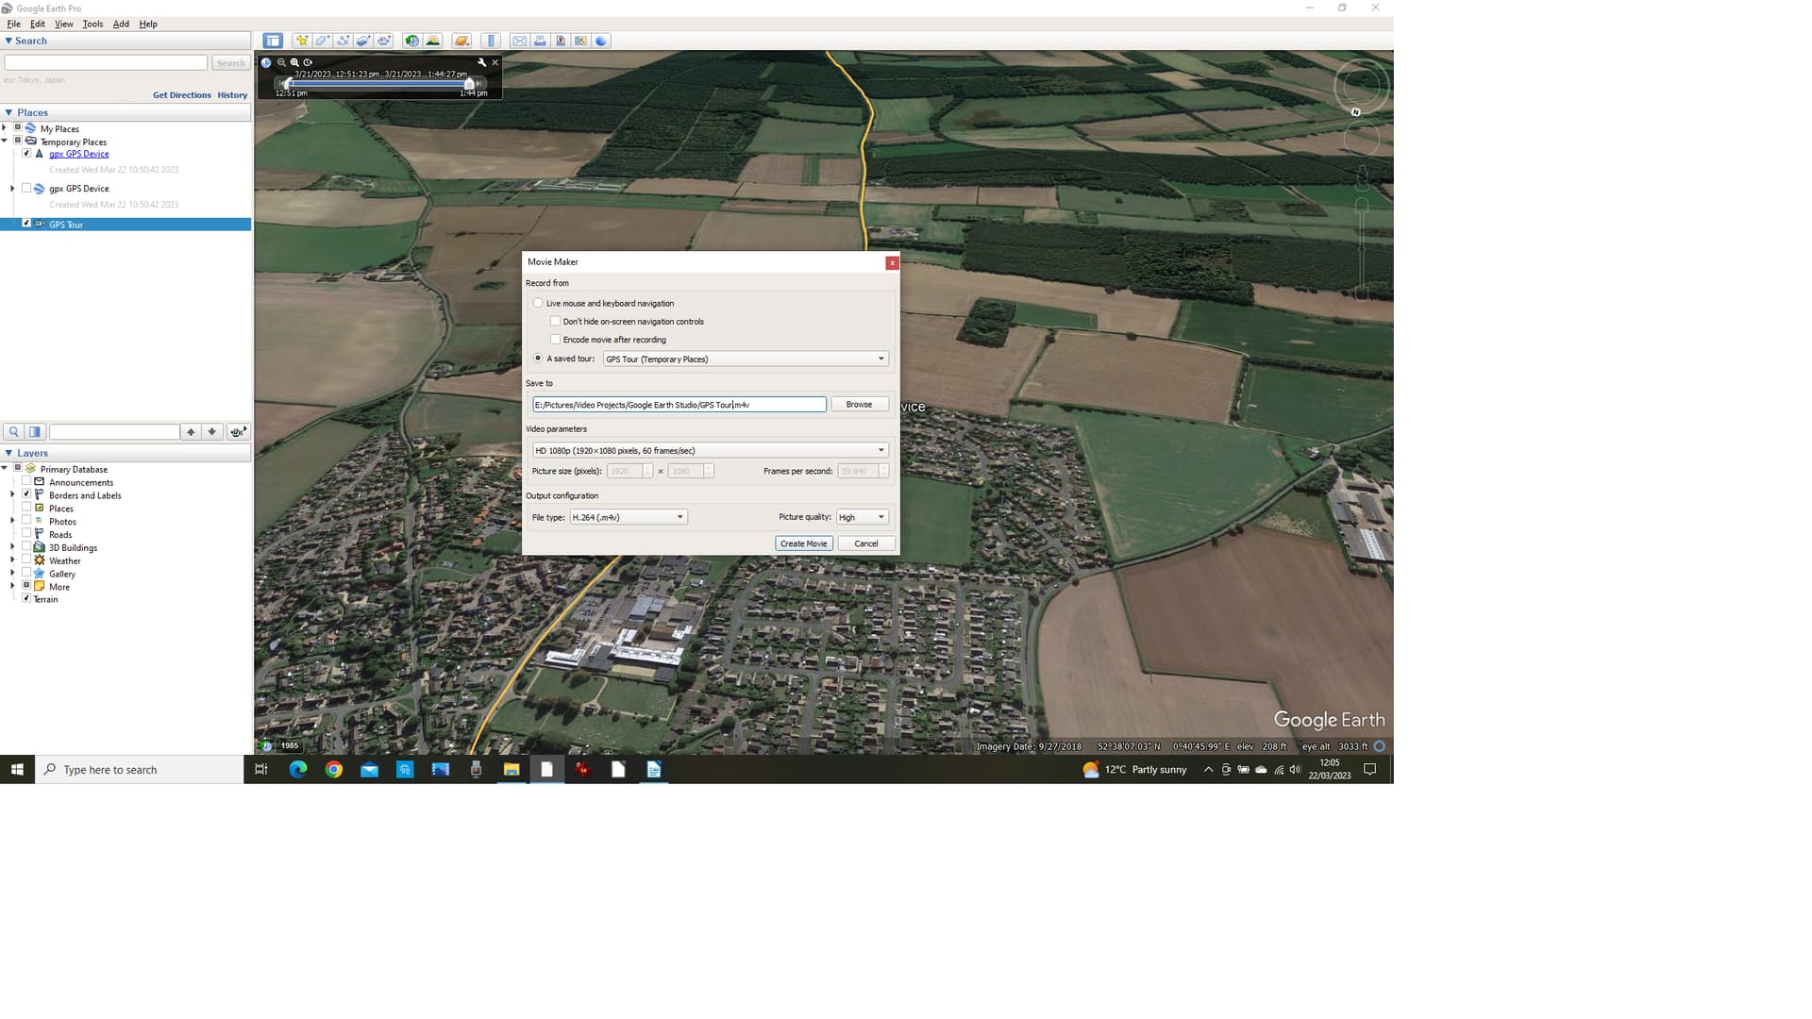
Task: Show historical imagery with the clock icon
Action: pyautogui.click(x=411, y=41)
